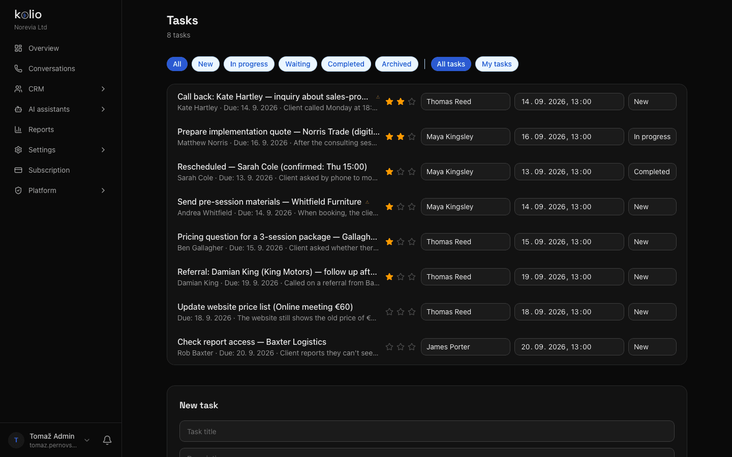Show Completed tasks filter

(x=346, y=64)
